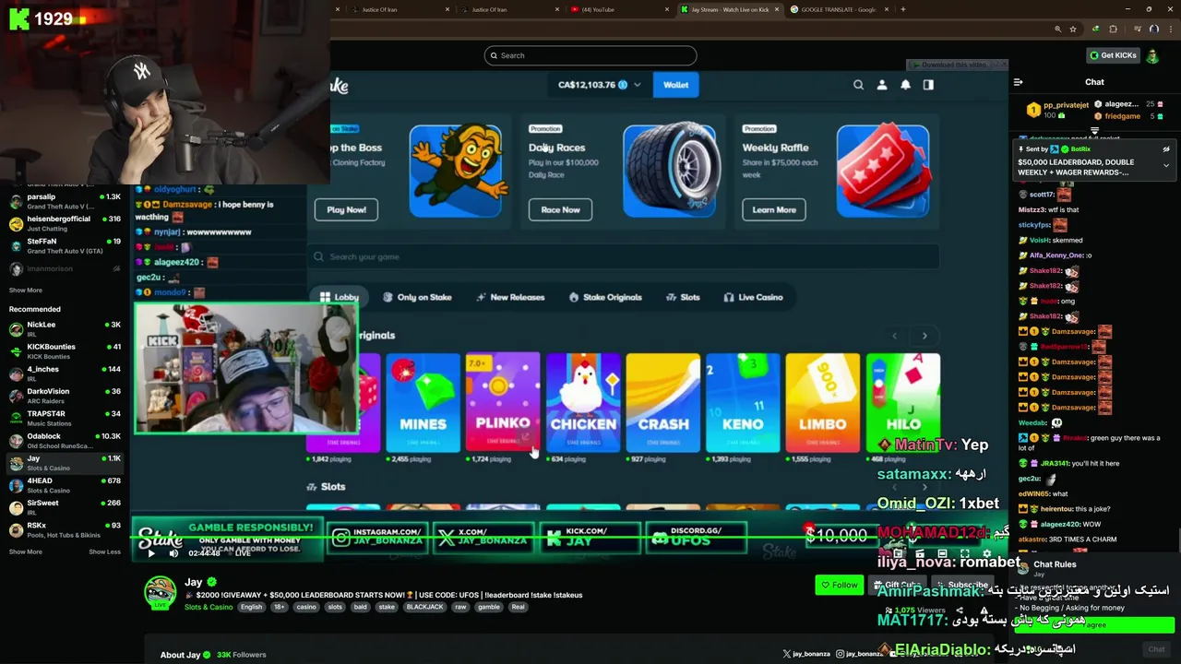The image size is (1181, 664).
Task: Open Stake side panel icon next to bell
Action: [x=928, y=85]
